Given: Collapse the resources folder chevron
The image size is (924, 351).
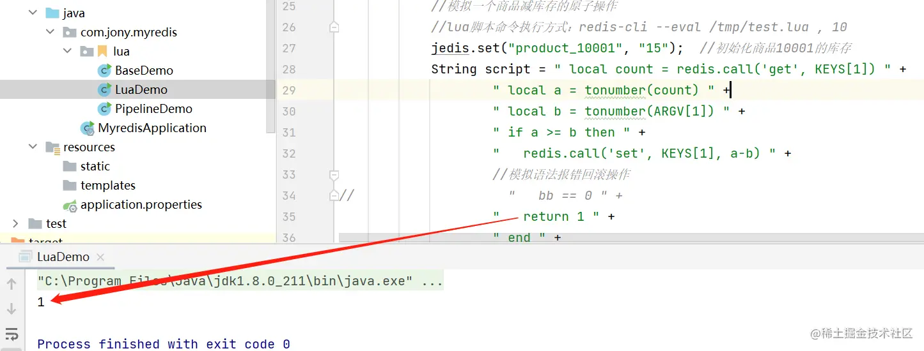Looking at the screenshot, I should click(x=33, y=147).
